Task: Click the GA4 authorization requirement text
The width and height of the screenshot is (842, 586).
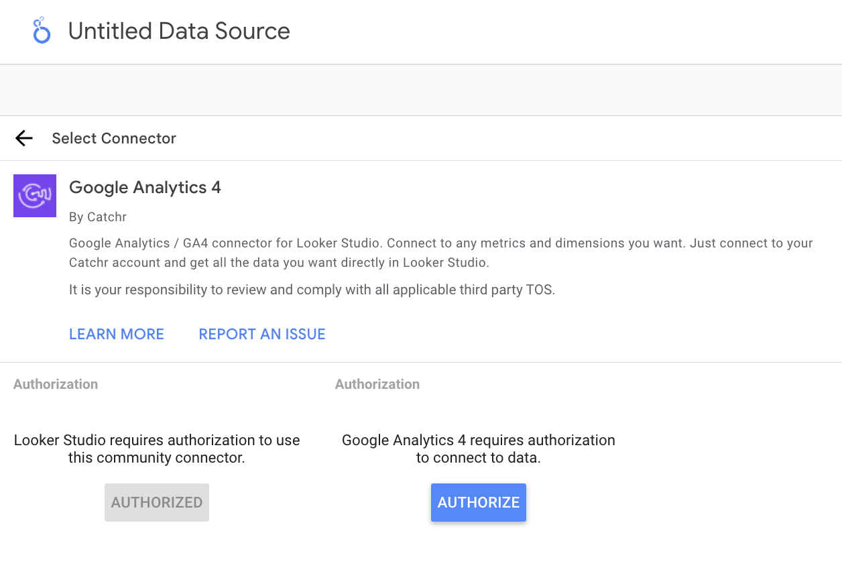Action: click(478, 449)
